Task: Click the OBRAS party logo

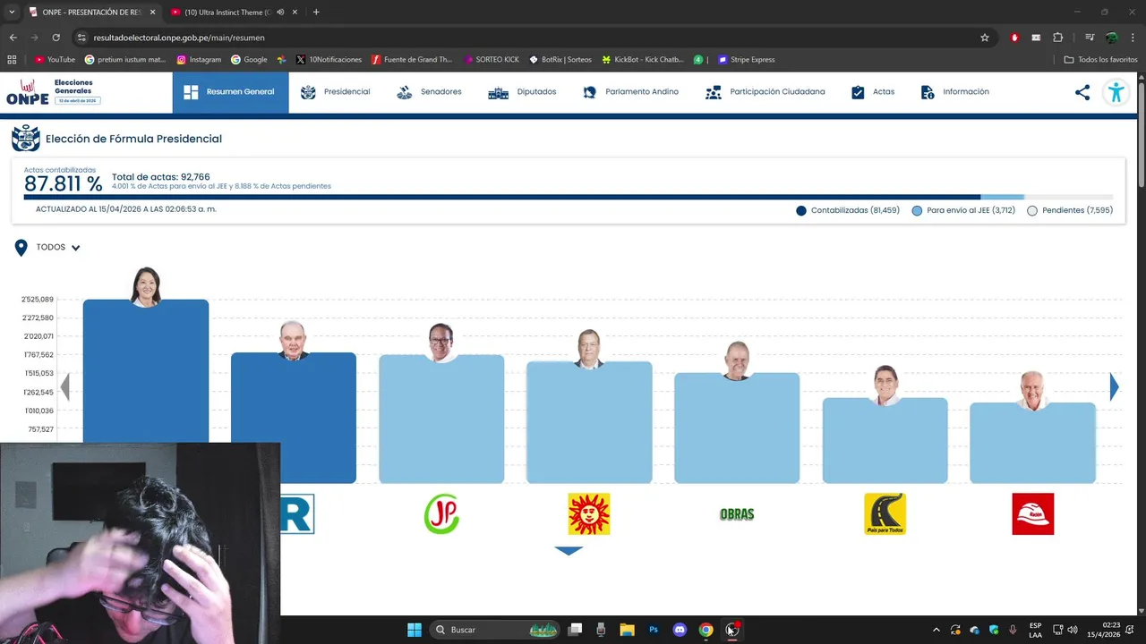Action: point(737,514)
